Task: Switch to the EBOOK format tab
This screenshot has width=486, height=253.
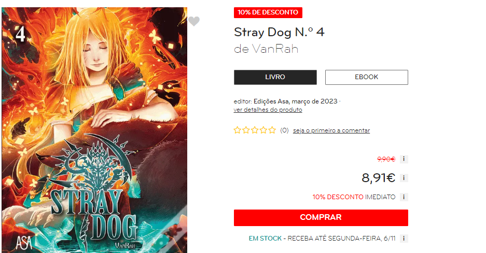Action: pos(366,77)
